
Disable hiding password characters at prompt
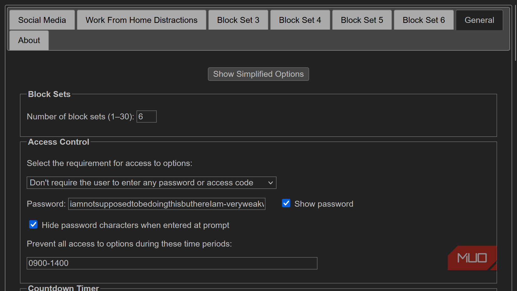(33, 225)
